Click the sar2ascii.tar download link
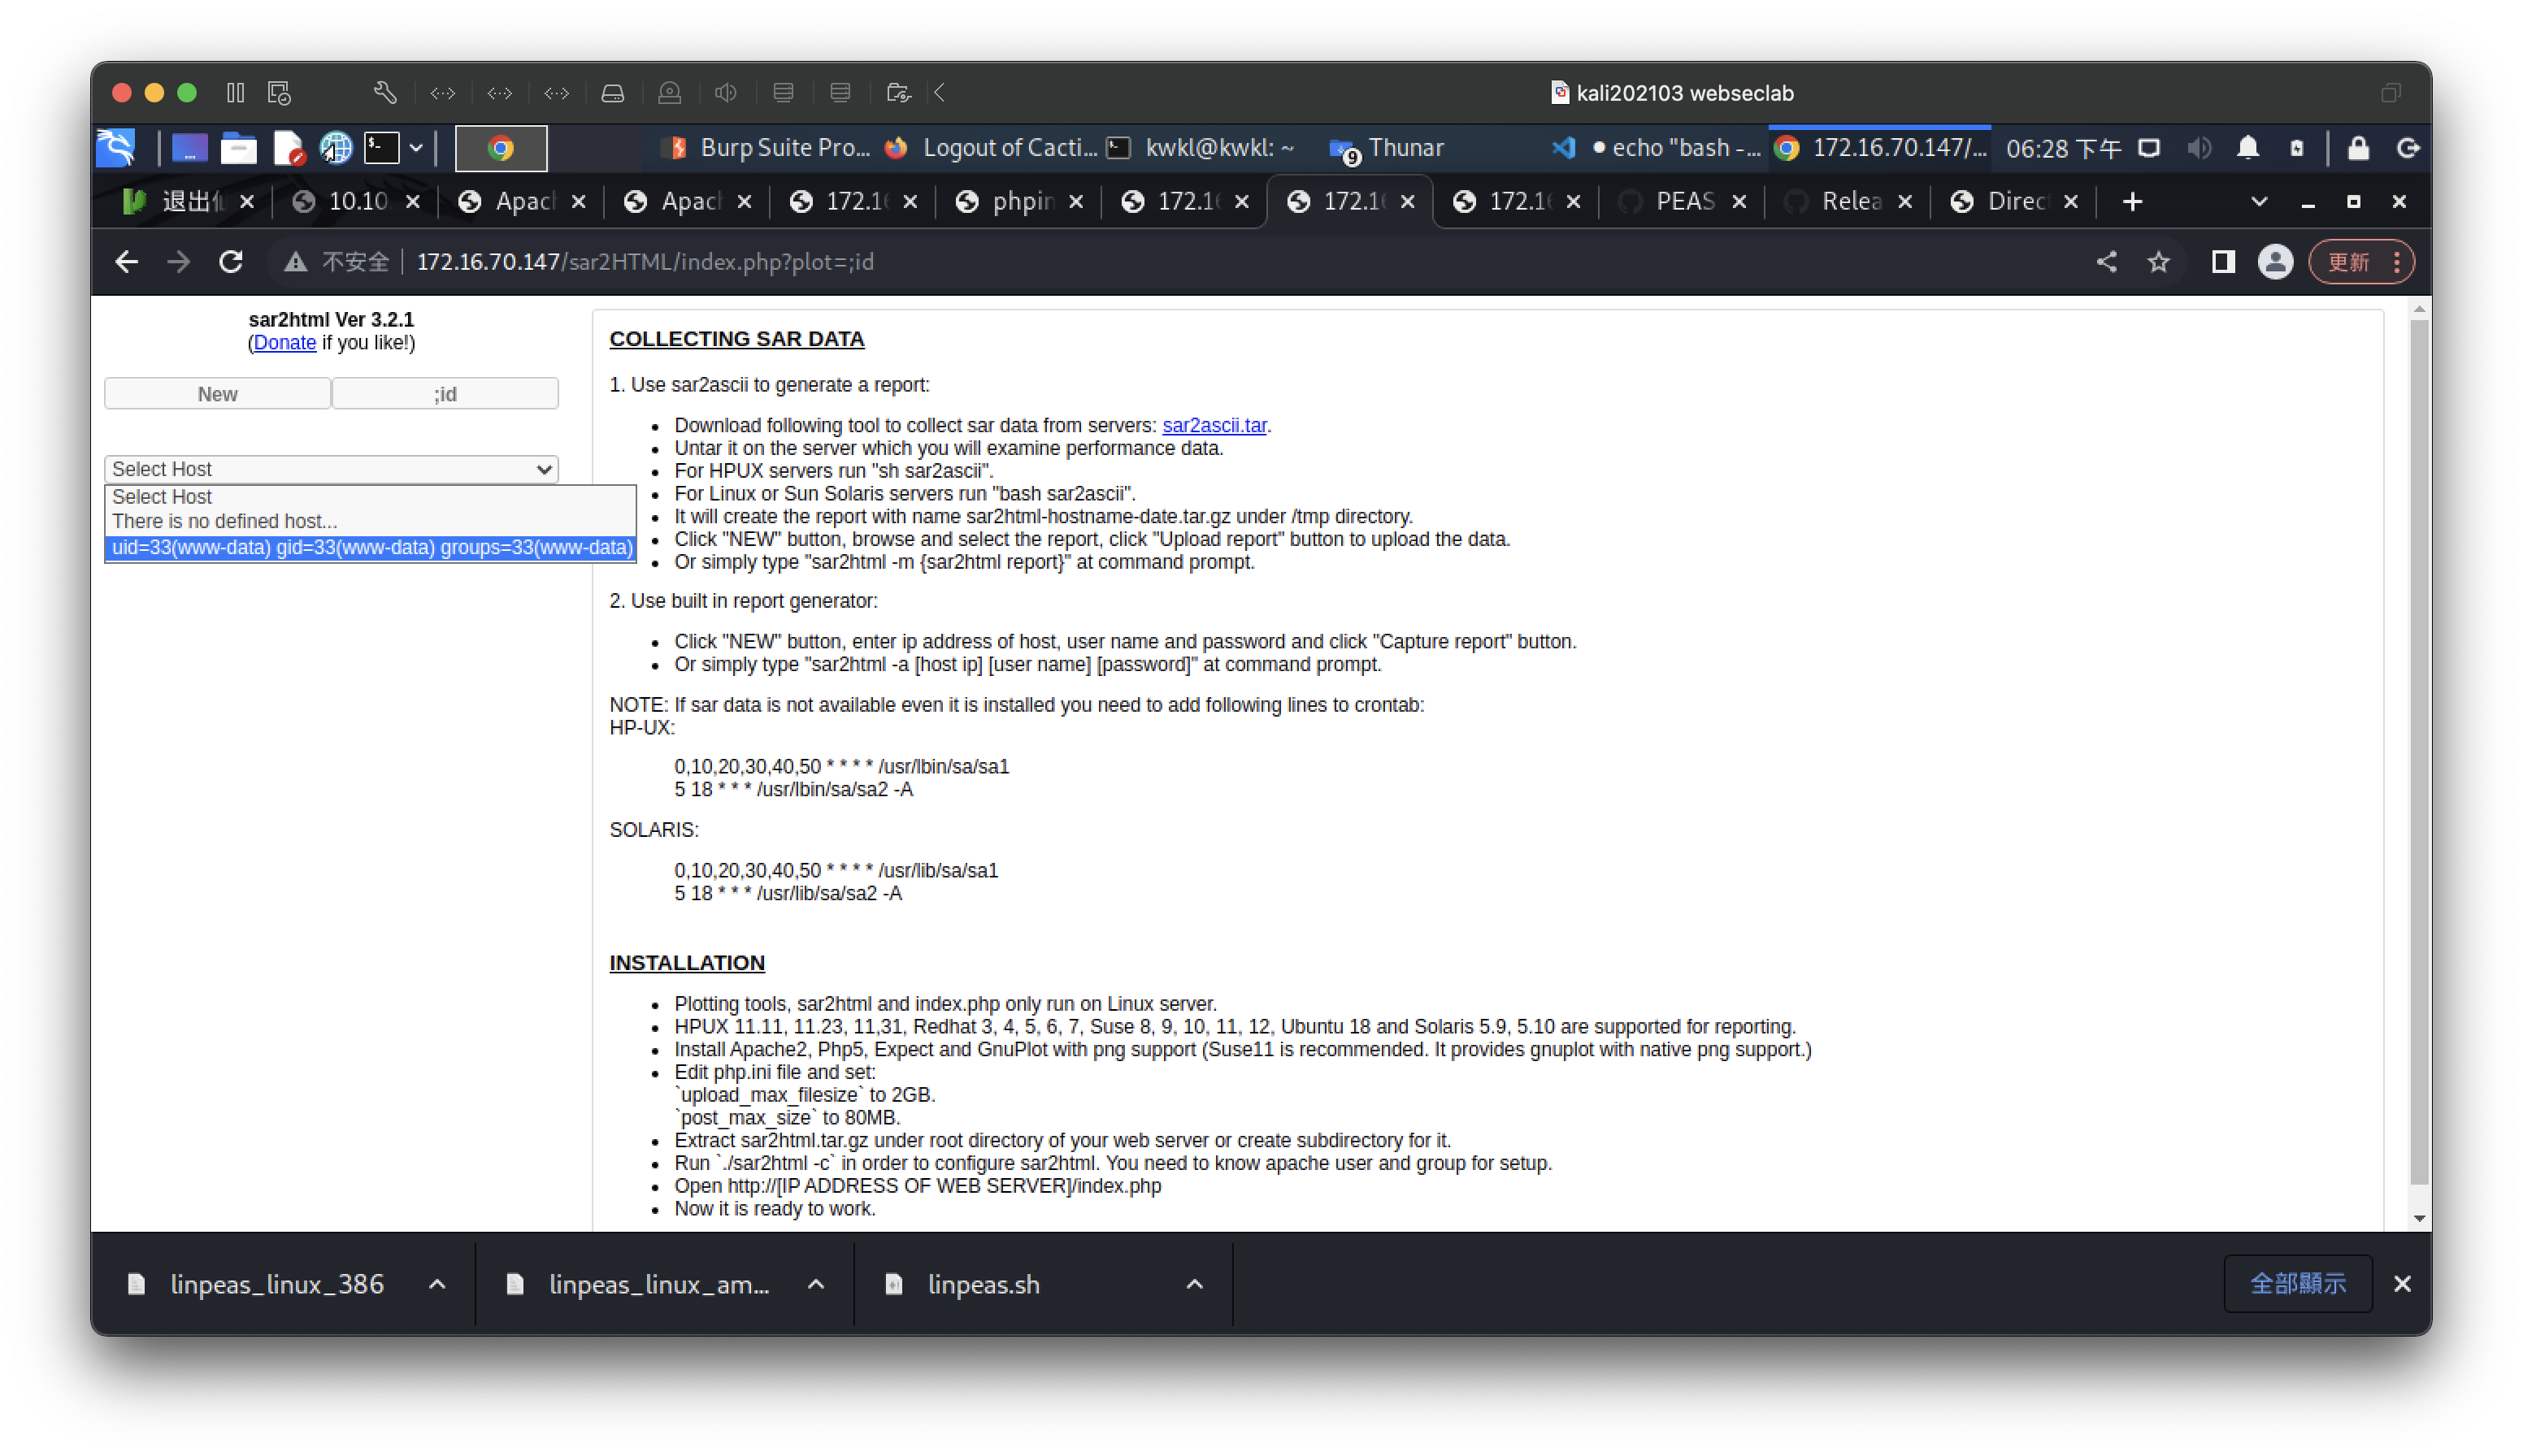Viewport: 2523px width, 1456px height. coord(1214,425)
